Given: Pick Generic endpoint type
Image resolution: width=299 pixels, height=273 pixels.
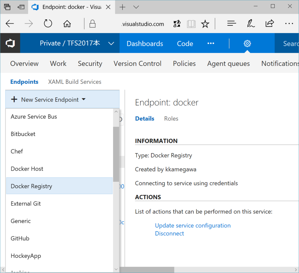Looking at the screenshot, I should (x=59, y=221).
